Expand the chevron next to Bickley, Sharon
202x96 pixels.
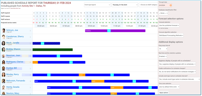(30, 50)
